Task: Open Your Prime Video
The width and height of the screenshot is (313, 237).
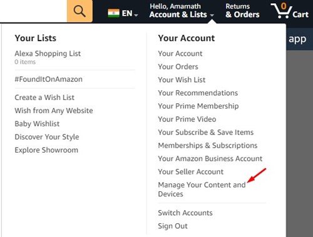Action: click(187, 119)
